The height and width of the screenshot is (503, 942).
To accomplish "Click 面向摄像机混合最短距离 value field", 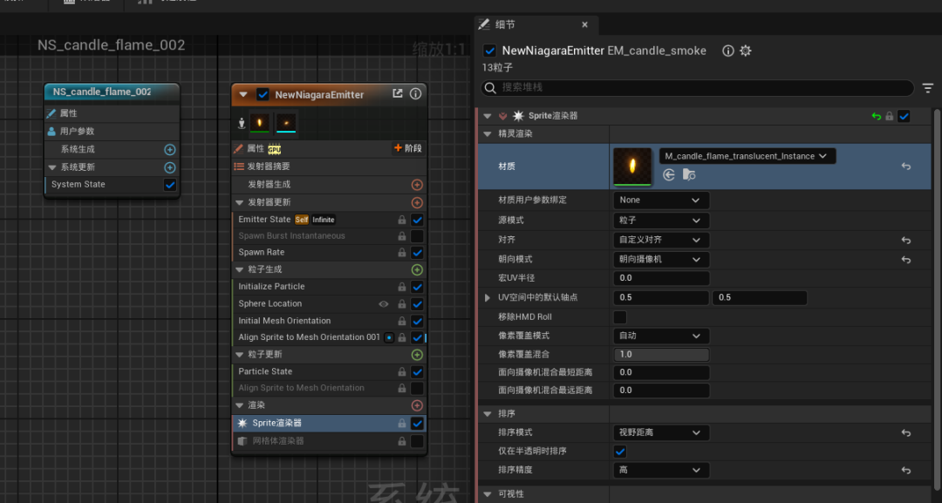I will tap(661, 373).
